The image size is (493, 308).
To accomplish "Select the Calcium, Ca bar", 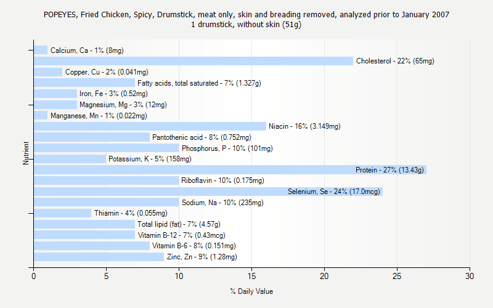I will pyautogui.click(x=41, y=51).
